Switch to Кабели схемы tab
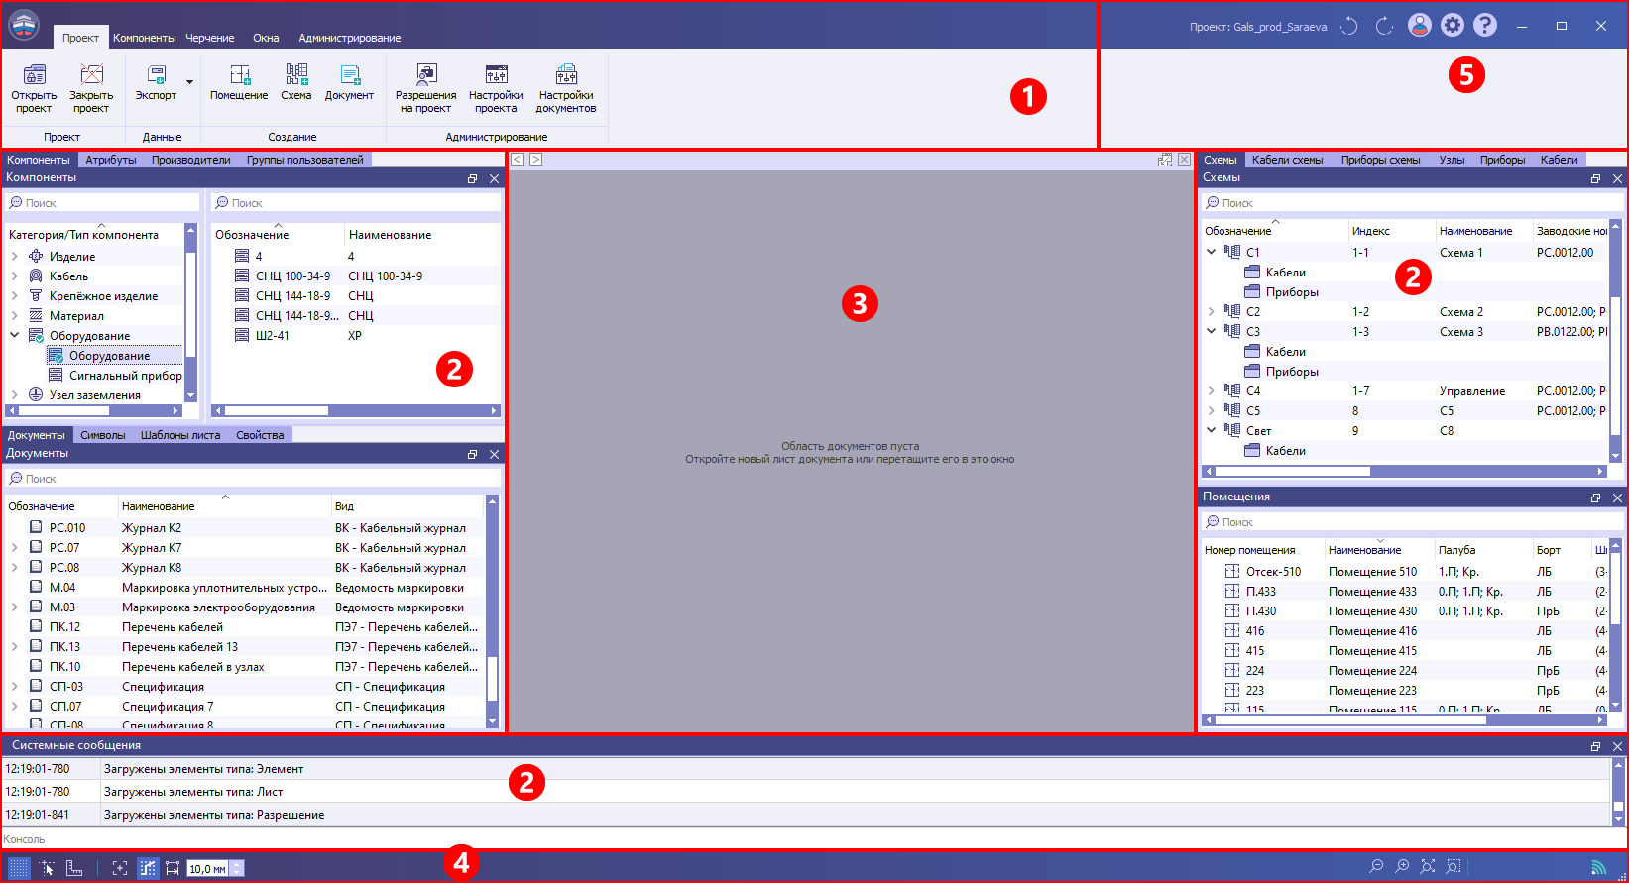 (x=1287, y=160)
